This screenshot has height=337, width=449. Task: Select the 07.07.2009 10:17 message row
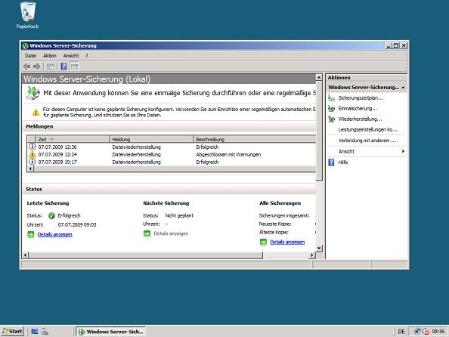tap(172, 162)
